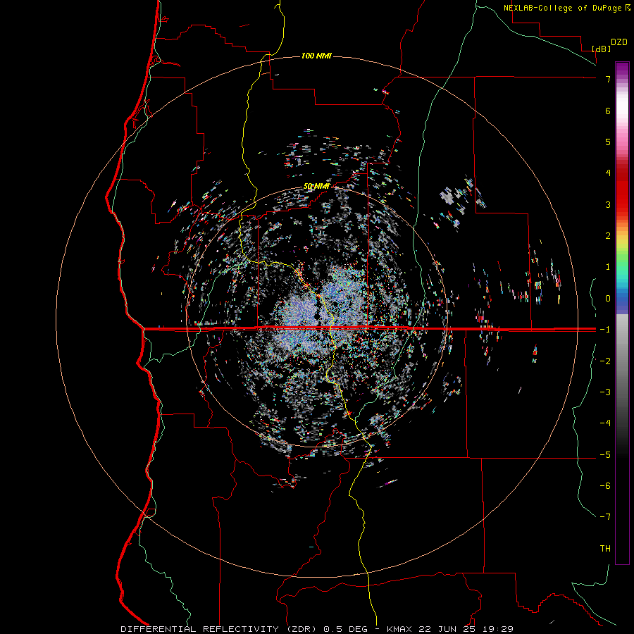Image resolution: width=634 pixels, height=634 pixels.
Task: Select the -6 tick label on color scale
Action: 605,486
